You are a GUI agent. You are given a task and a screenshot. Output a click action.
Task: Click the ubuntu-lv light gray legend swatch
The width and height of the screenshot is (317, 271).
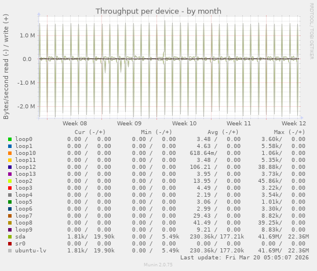(x=10, y=251)
